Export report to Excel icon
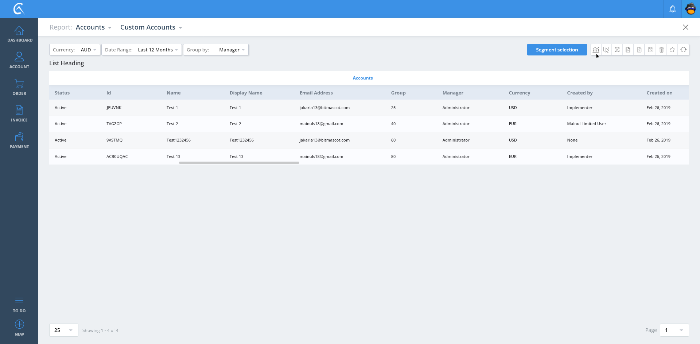700x344 pixels. click(639, 50)
